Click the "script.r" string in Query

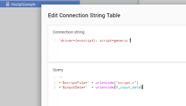point(126,83)
